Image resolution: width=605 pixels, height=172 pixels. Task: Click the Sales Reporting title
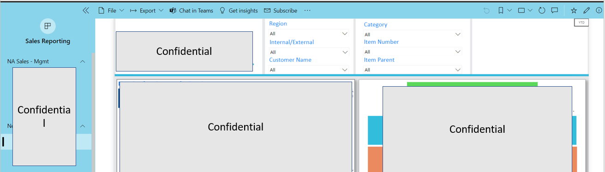click(48, 41)
